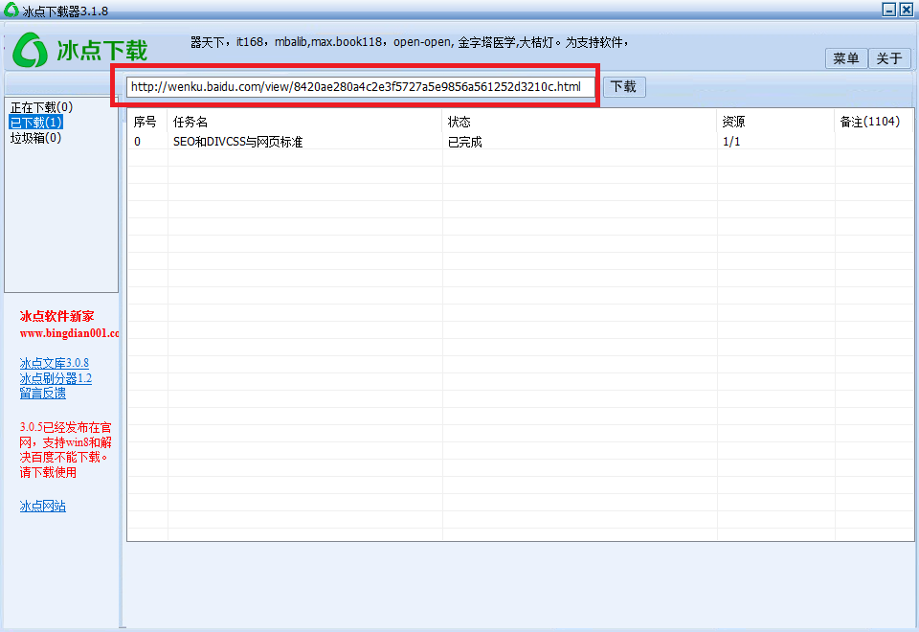The width and height of the screenshot is (919, 632).
Task: Click the www.bingdian001 website address
Action: click(x=69, y=333)
